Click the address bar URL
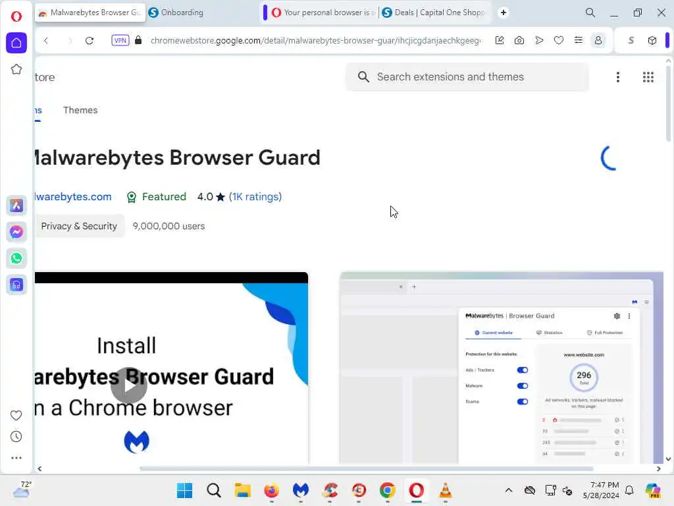Viewport: 674px width, 506px height. coord(315,40)
